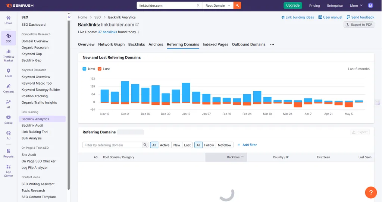
Task: Filter by New domains
Action: tap(176, 145)
